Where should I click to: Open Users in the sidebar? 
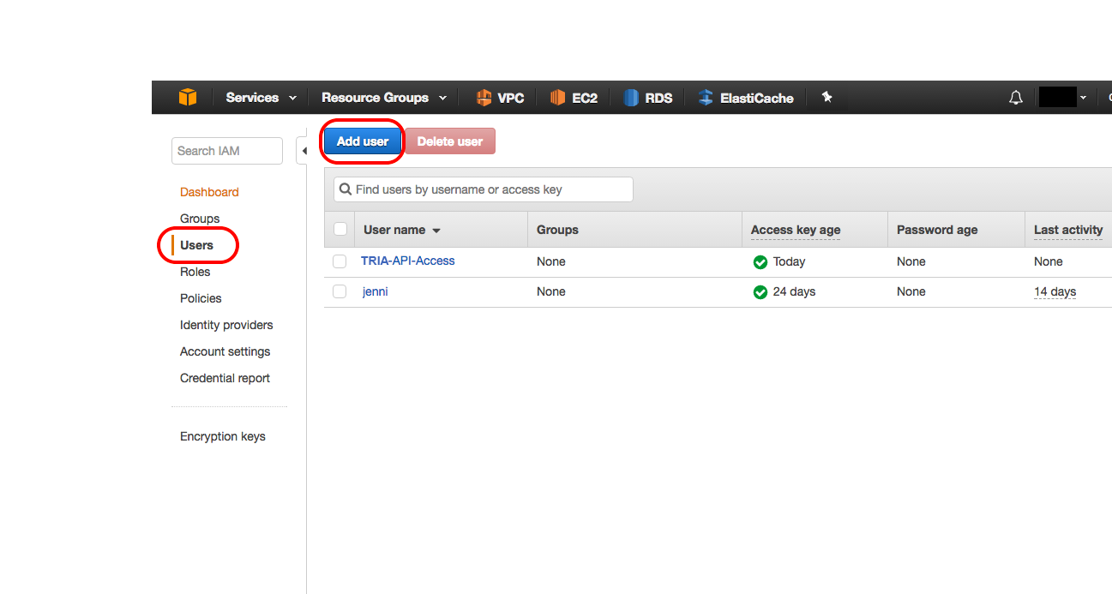196,245
